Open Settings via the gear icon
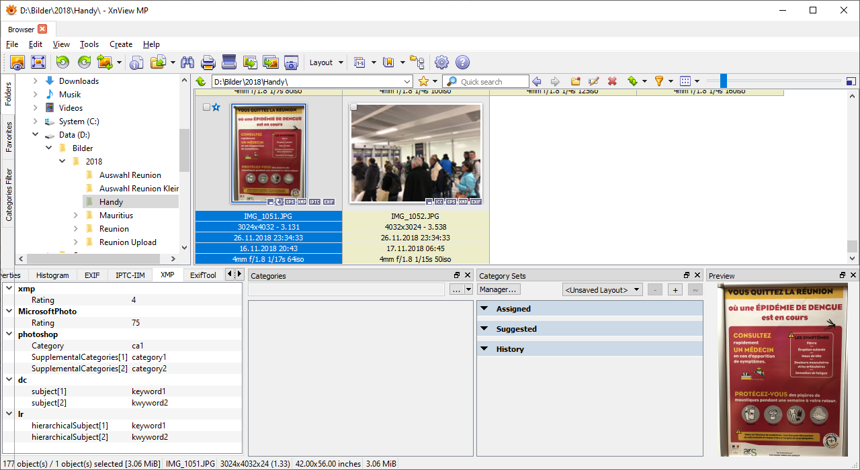This screenshot has height=470, width=860. click(441, 62)
